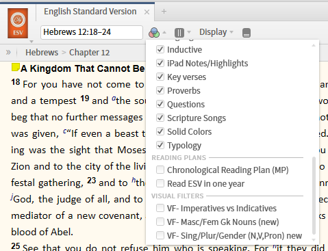Click the Hebrews breadcrumb link
The height and width of the screenshot is (251, 328).
[42, 53]
